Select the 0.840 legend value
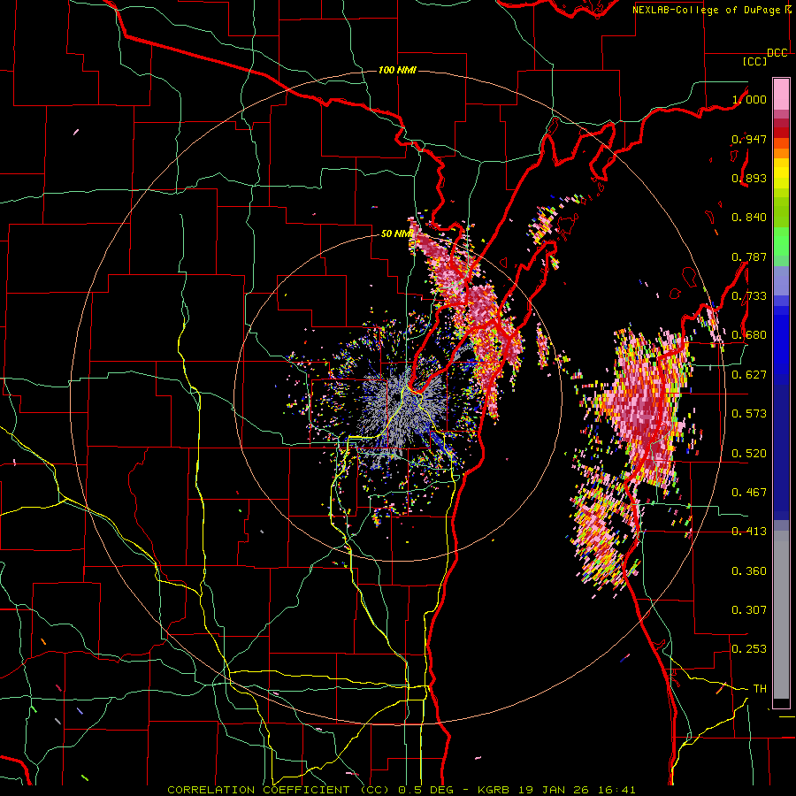This screenshot has height=796, width=796. (749, 218)
